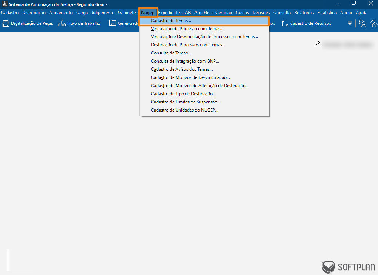The height and width of the screenshot is (275, 378).
Task: Open the Julgamento menu
Action: pos(103,13)
